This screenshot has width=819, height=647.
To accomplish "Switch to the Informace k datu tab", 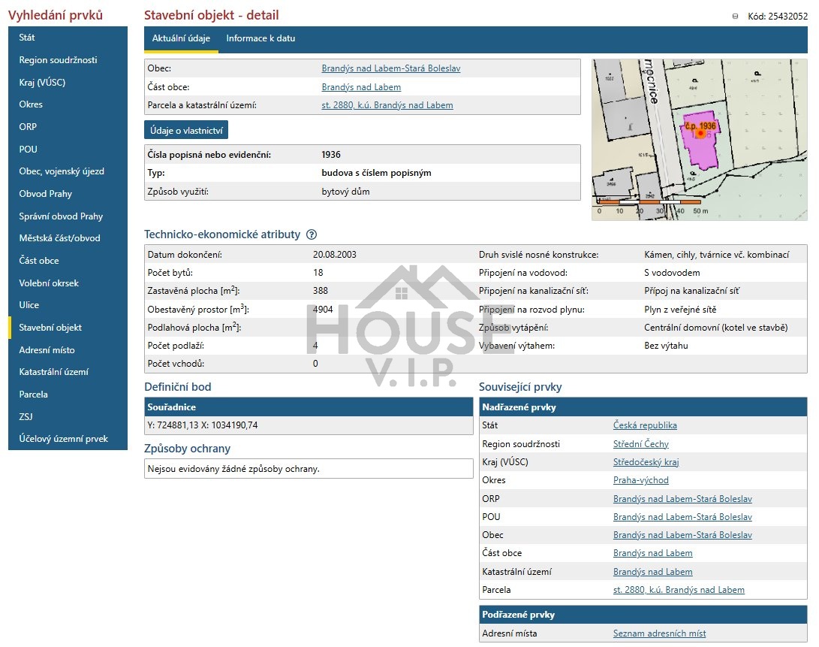I will click(260, 39).
